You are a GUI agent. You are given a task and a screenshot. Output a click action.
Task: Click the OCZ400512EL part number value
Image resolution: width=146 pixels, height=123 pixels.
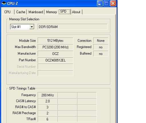pyautogui.click(x=55, y=60)
